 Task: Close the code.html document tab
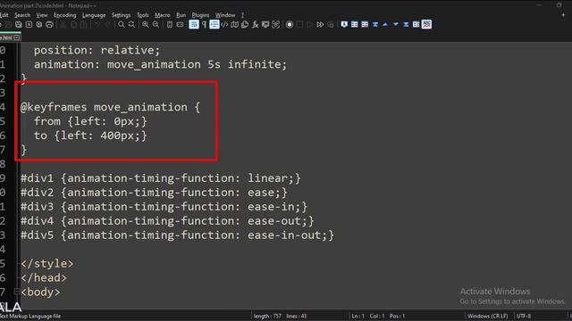[16, 37]
